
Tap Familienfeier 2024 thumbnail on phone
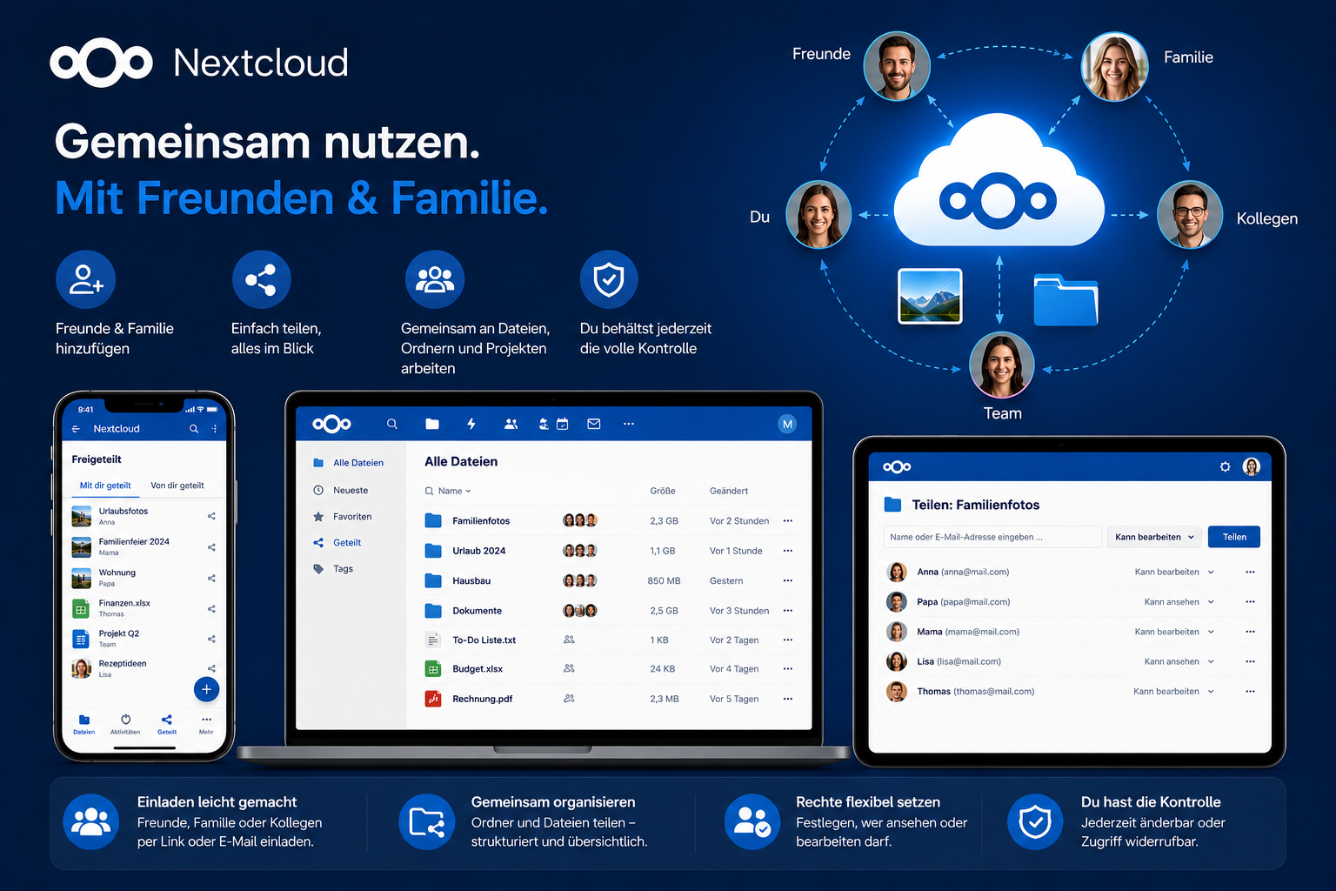(x=81, y=547)
